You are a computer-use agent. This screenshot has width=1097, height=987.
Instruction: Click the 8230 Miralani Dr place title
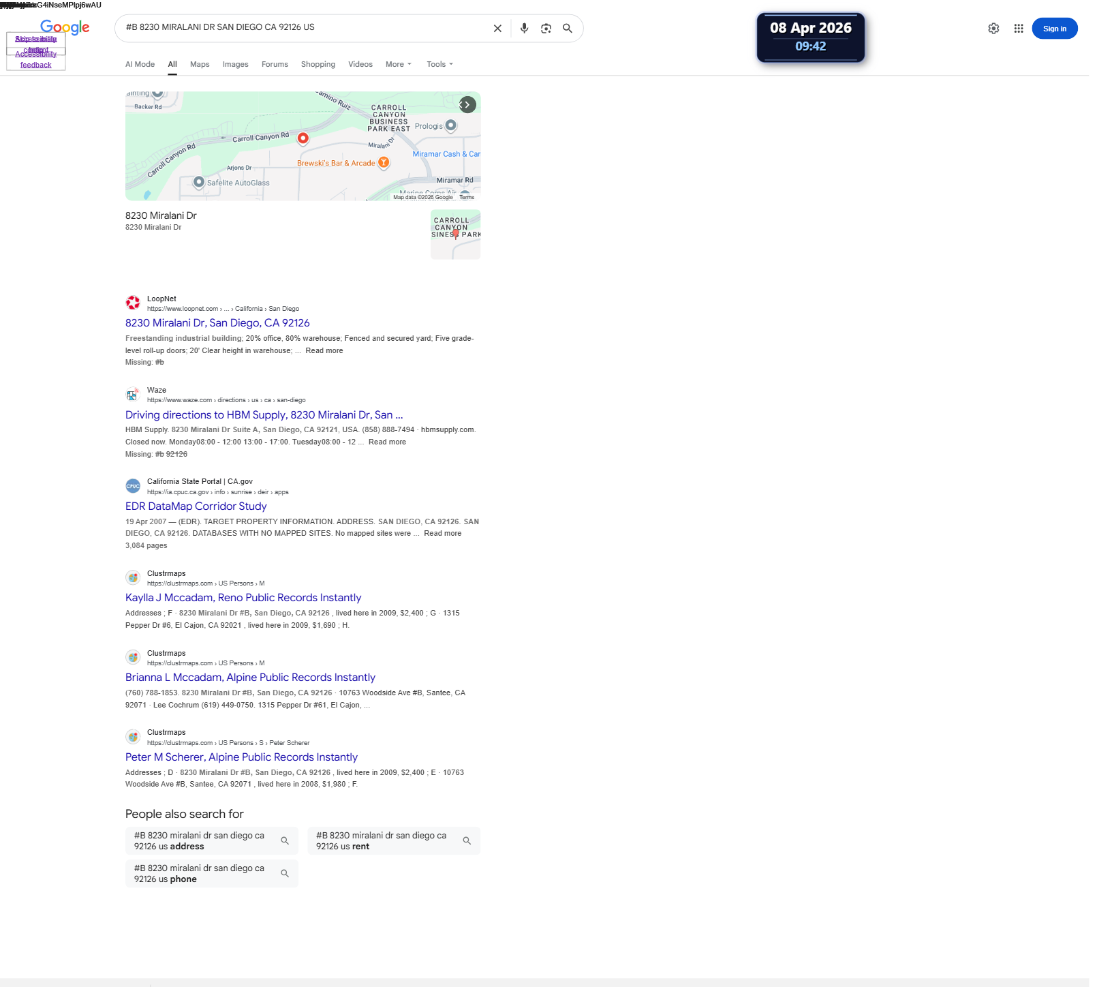[x=161, y=215]
